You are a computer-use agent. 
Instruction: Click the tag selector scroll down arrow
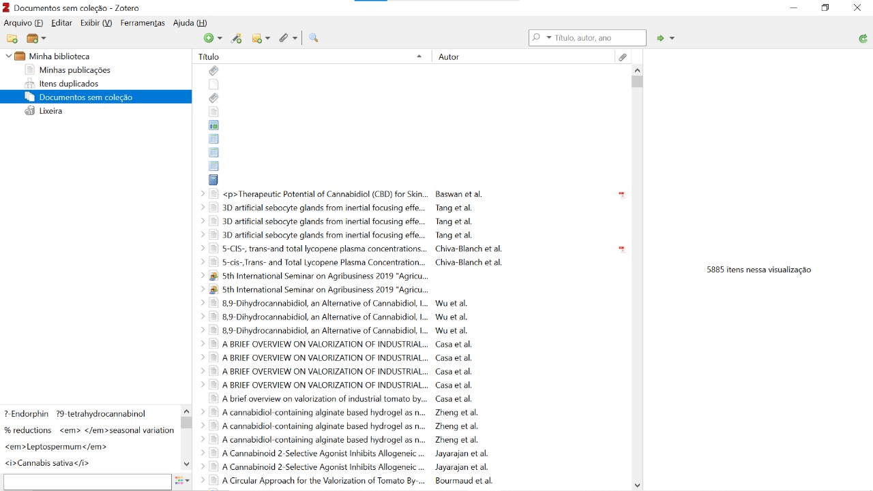pyautogui.click(x=186, y=464)
